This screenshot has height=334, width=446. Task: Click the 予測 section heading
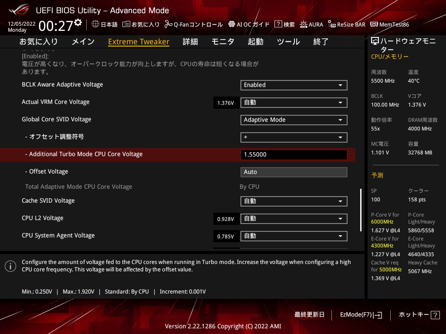click(x=377, y=175)
